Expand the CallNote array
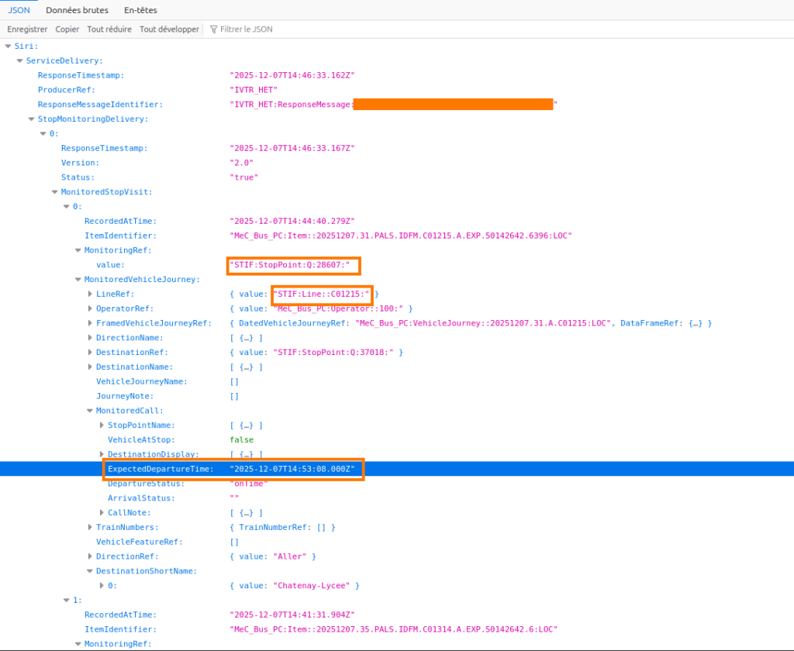This screenshot has width=794, height=651. point(102,513)
